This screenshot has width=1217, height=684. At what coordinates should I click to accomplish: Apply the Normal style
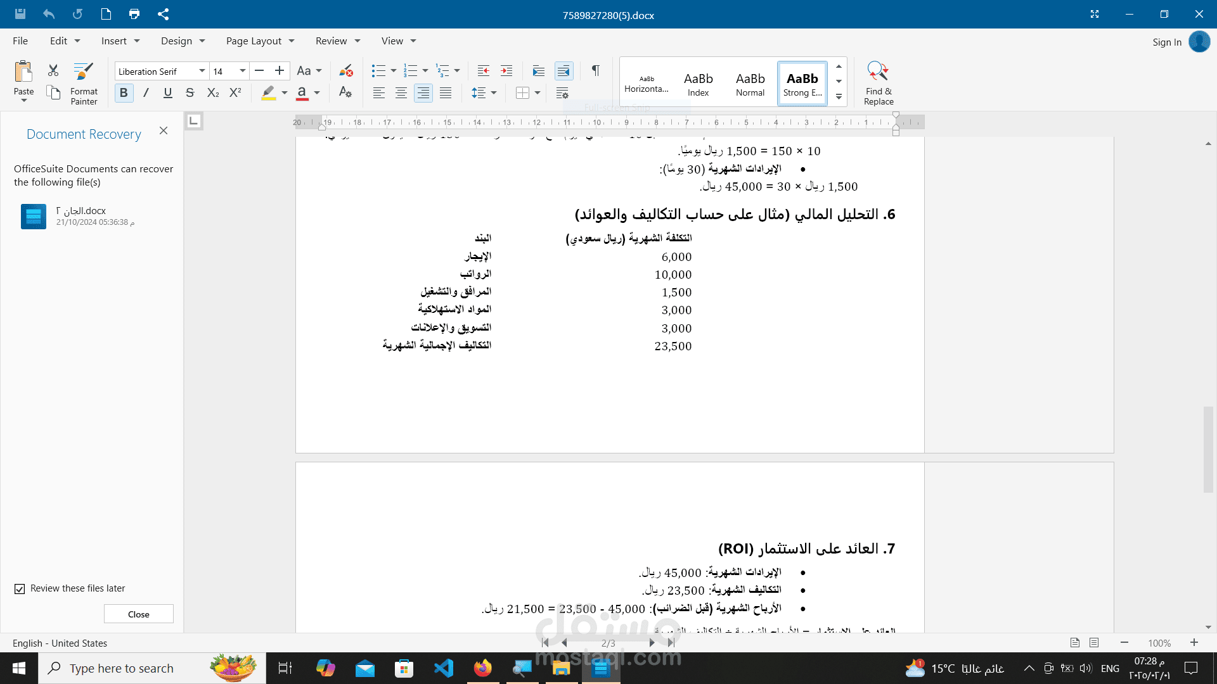(x=750, y=83)
